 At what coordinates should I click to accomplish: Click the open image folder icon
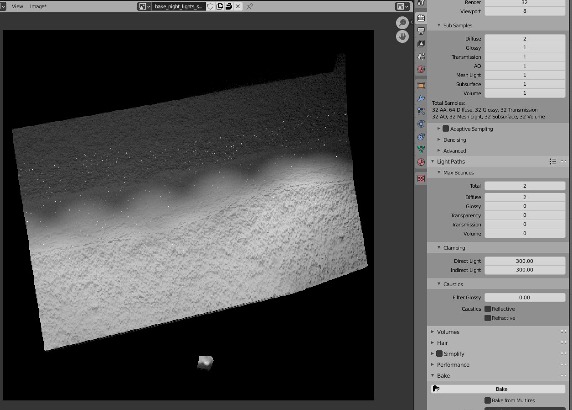(229, 6)
